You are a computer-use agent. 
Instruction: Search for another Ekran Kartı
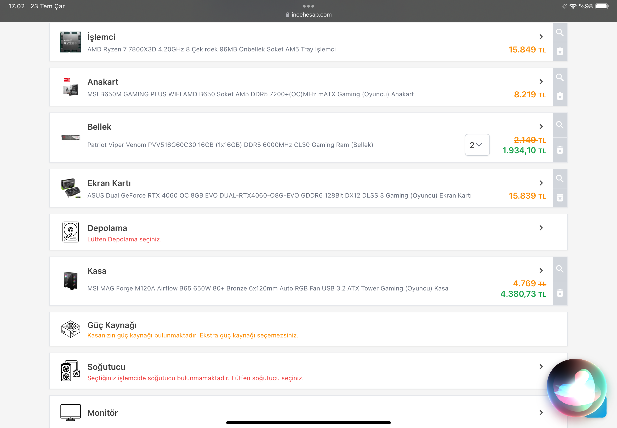560,179
